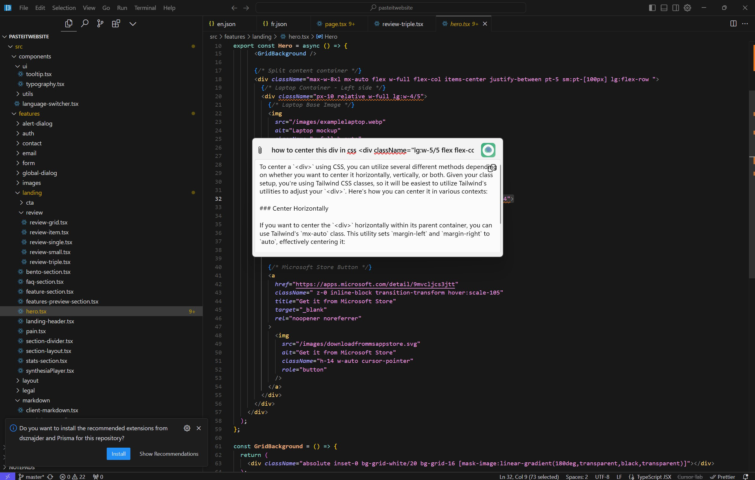Open the Help menu
Image resolution: width=755 pixels, height=480 pixels.
[x=169, y=8]
